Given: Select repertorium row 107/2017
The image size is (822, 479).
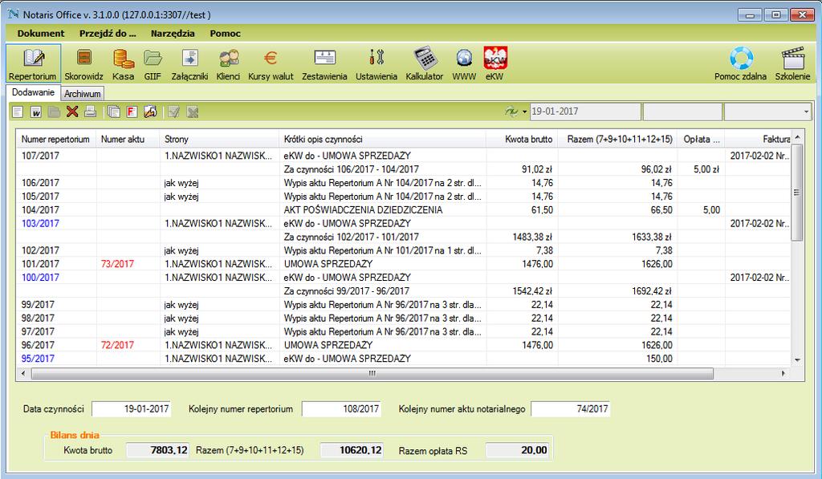Looking at the screenshot, I should [x=403, y=156].
